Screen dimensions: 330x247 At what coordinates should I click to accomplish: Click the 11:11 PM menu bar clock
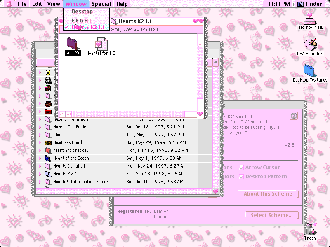tap(279, 4)
